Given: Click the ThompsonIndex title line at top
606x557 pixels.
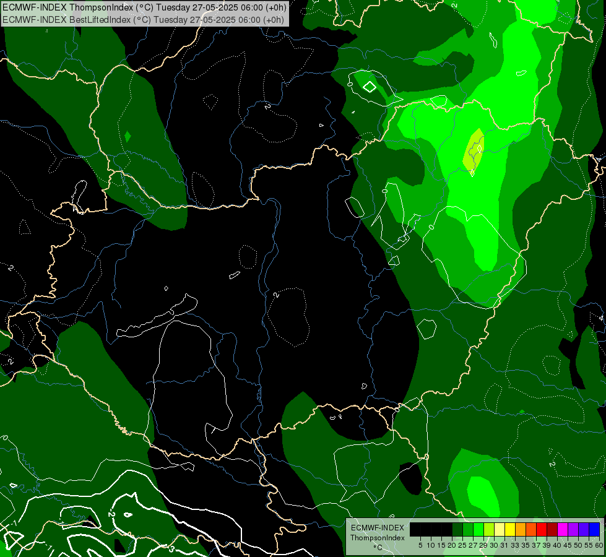Looking at the screenshot, I should [145, 7].
